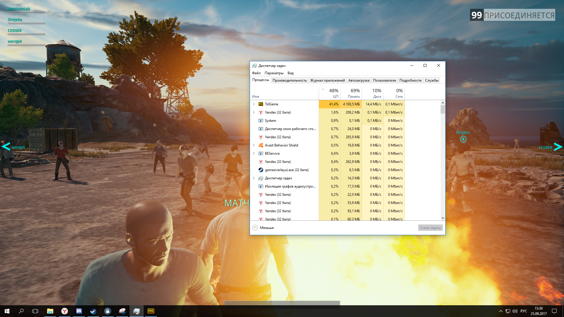Open the Action Center notifications icon
This screenshot has width=564, height=317.
coord(554,311)
